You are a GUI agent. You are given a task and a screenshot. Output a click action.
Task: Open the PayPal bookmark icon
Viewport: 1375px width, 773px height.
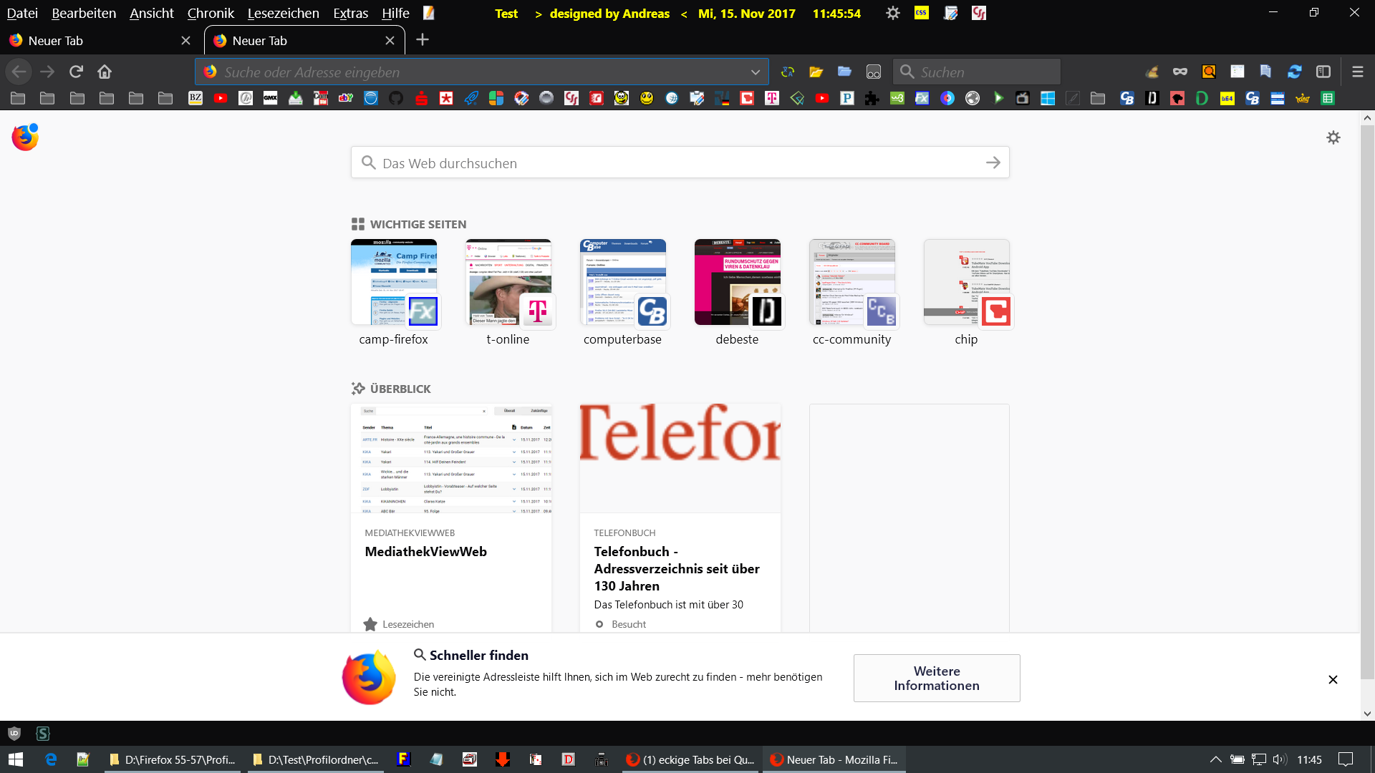[846, 98]
